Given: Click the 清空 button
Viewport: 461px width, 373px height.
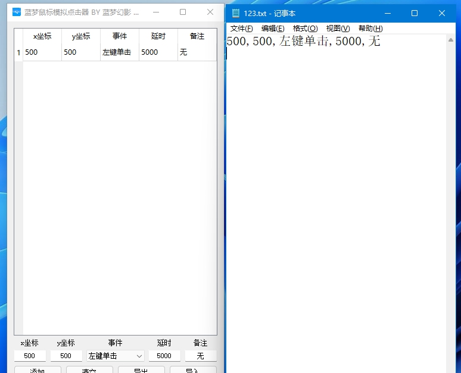Looking at the screenshot, I should (x=89, y=370).
